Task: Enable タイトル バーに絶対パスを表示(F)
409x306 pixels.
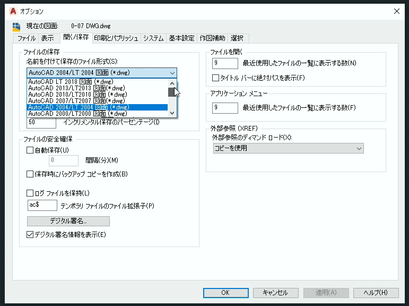Action: point(215,78)
